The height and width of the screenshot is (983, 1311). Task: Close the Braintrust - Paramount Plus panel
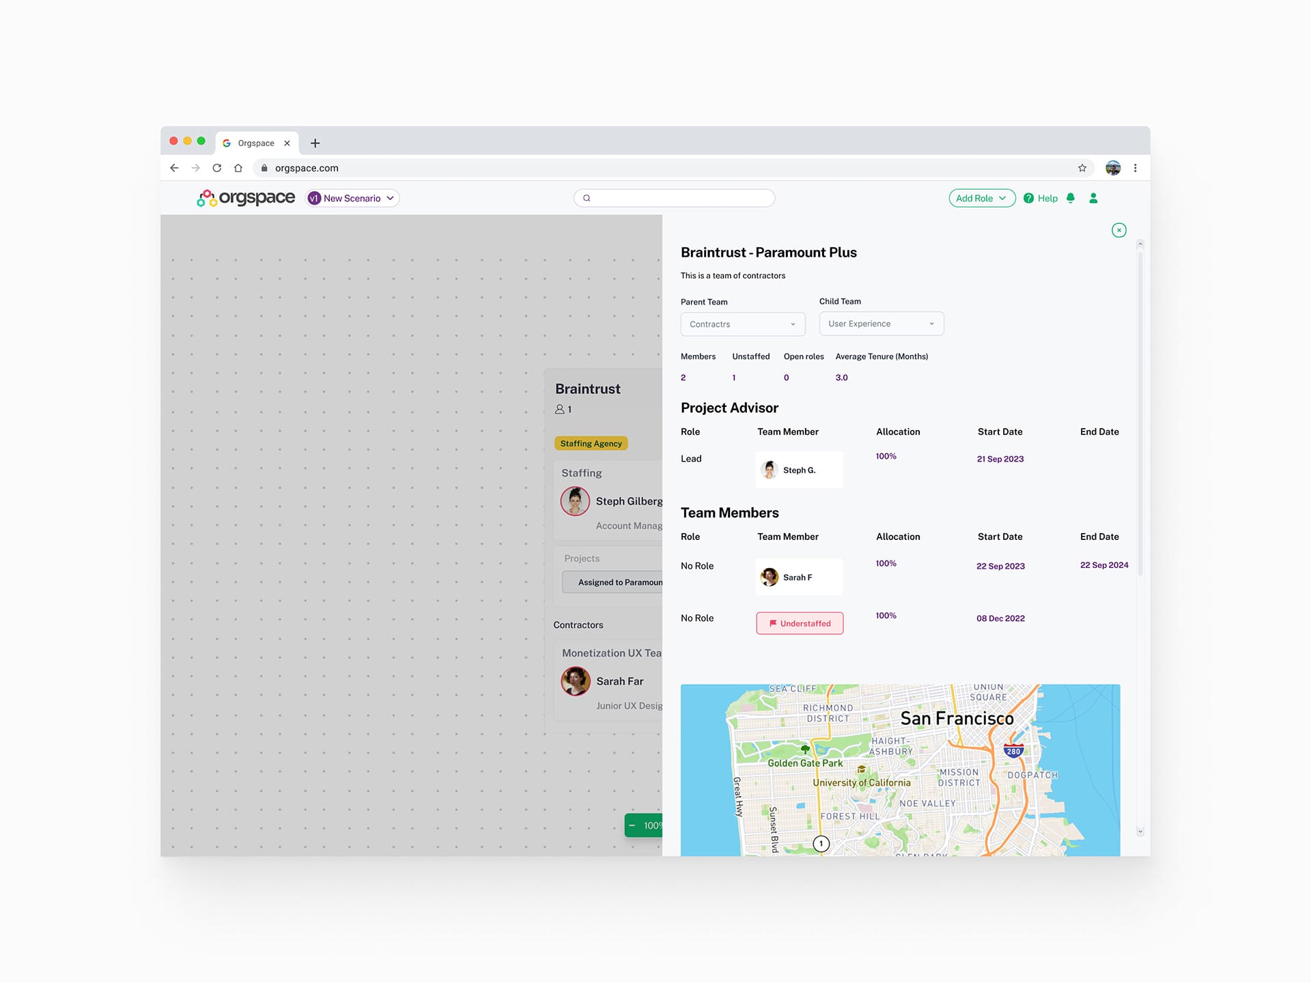pyautogui.click(x=1118, y=230)
